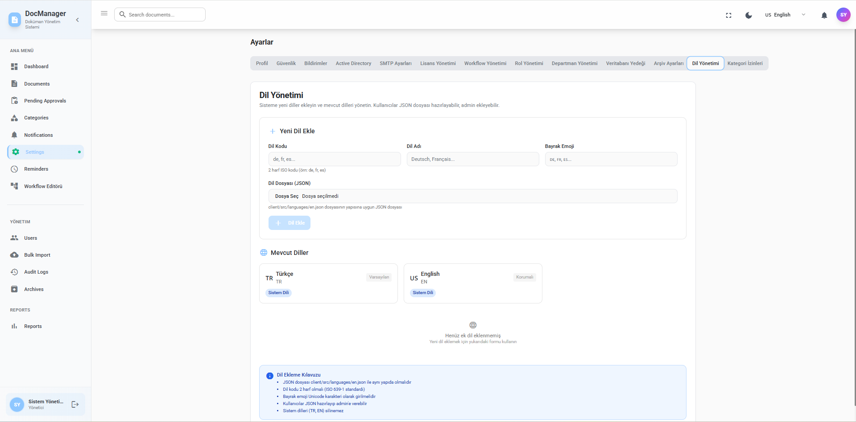Click the fullscreen icon in header
856x422 pixels.
tap(728, 15)
